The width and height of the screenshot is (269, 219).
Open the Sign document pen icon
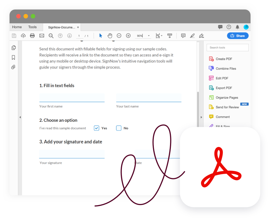(201, 36)
